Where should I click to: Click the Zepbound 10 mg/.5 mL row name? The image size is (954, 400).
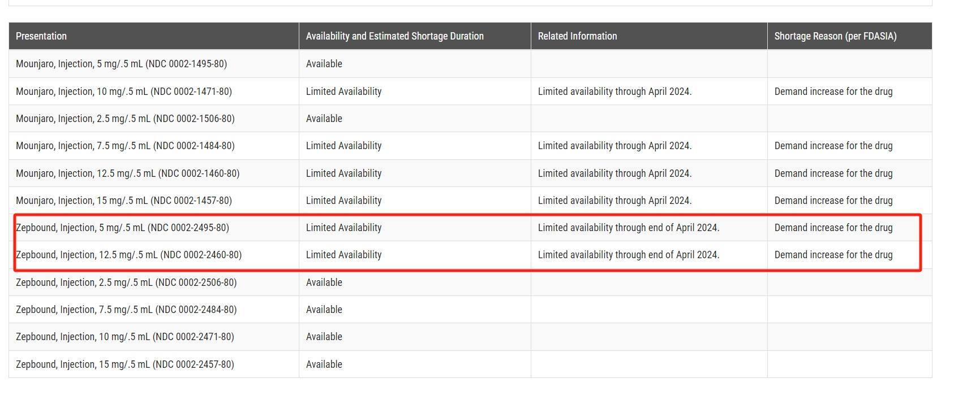click(124, 337)
